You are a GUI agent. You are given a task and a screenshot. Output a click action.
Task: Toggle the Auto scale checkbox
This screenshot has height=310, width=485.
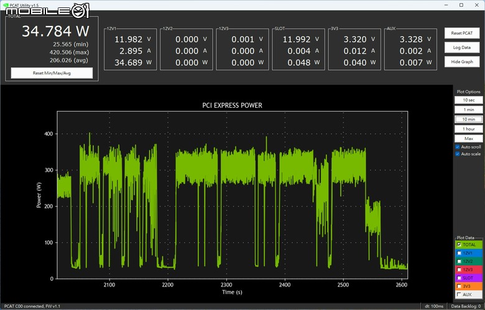458,154
